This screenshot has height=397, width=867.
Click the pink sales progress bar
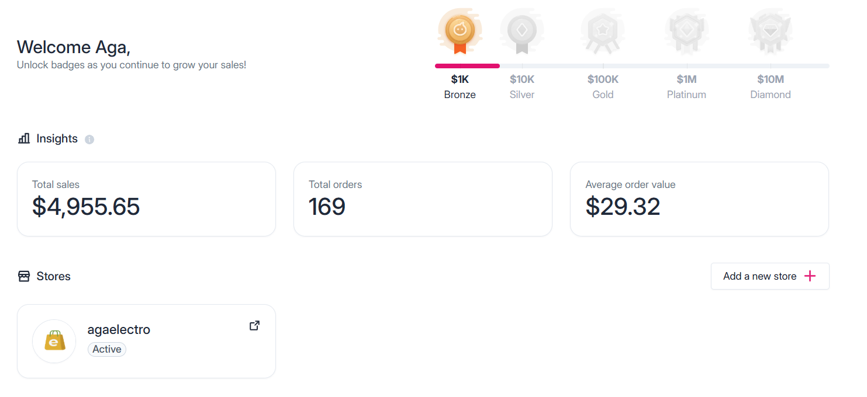point(467,66)
